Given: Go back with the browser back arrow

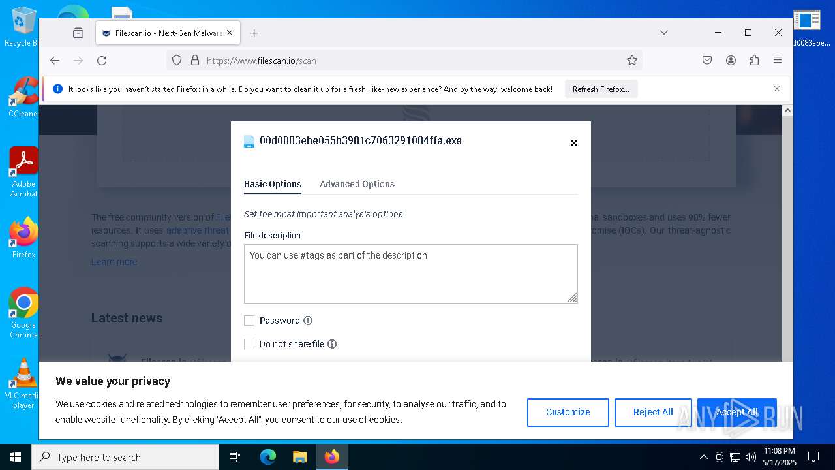Looking at the screenshot, I should [55, 61].
